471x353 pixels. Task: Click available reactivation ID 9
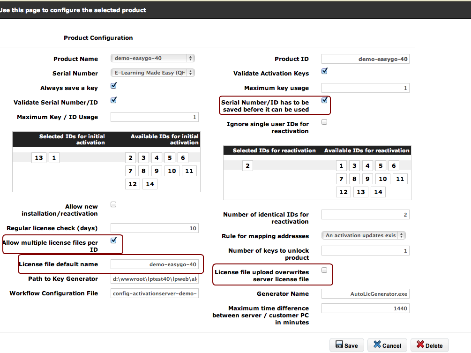pos(367,179)
